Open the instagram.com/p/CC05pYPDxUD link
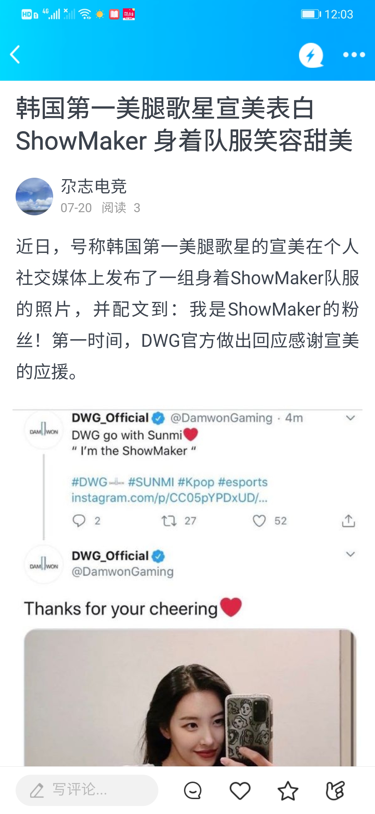 (169, 498)
